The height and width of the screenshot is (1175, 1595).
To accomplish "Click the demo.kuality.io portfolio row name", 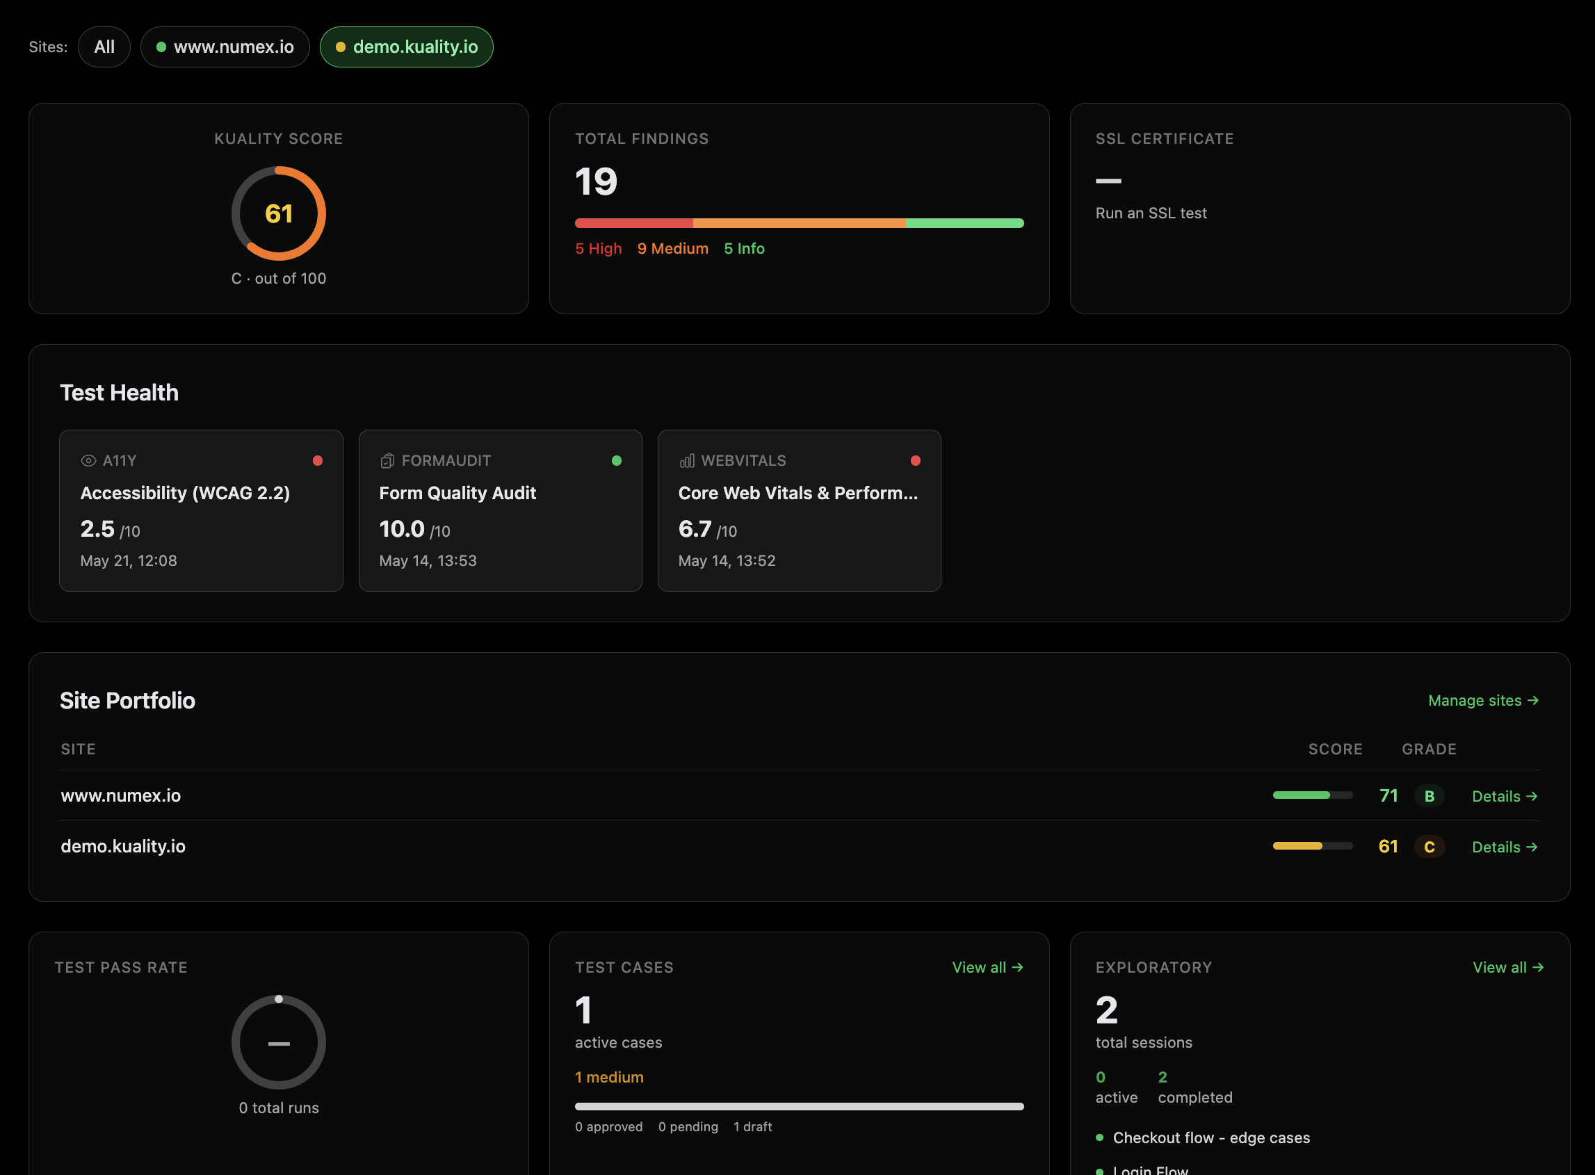I will 123,846.
